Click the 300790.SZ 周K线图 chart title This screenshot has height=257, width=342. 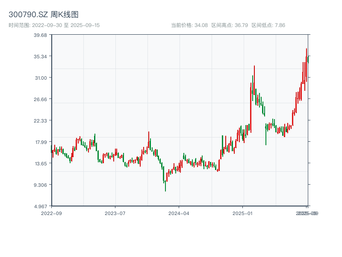(x=44, y=15)
